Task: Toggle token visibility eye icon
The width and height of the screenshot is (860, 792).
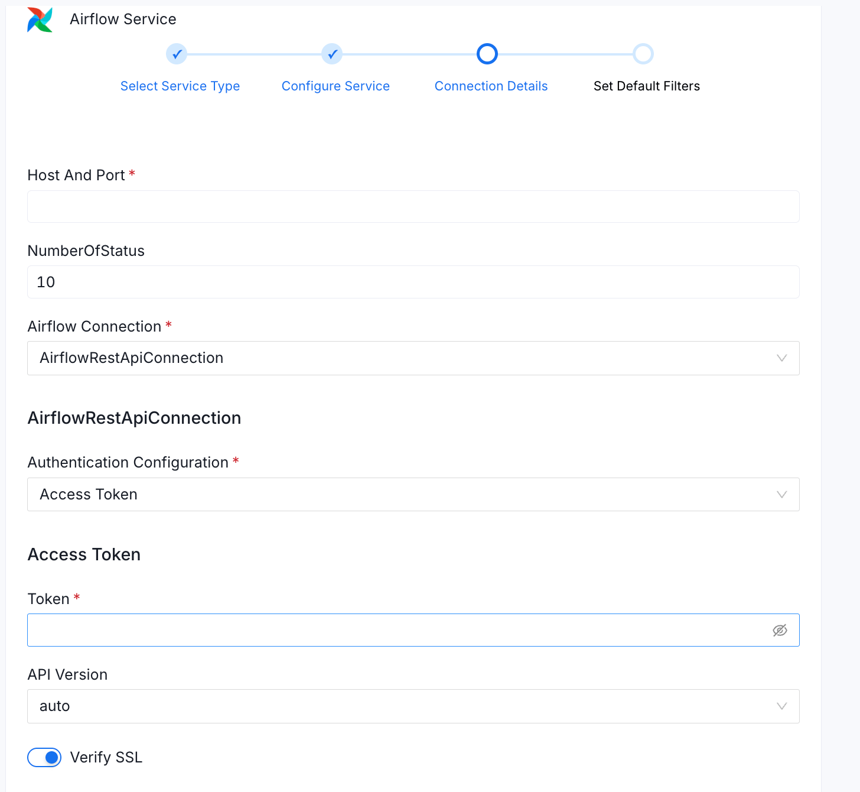Action: click(780, 630)
